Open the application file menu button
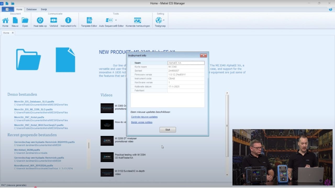Image resolution: width=335 pixels, height=188 pixels. tap(8, 9)
